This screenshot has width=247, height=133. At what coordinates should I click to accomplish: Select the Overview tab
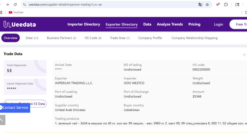10,38
